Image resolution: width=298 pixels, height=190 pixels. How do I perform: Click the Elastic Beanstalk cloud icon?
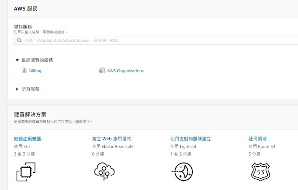click(x=104, y=171)
